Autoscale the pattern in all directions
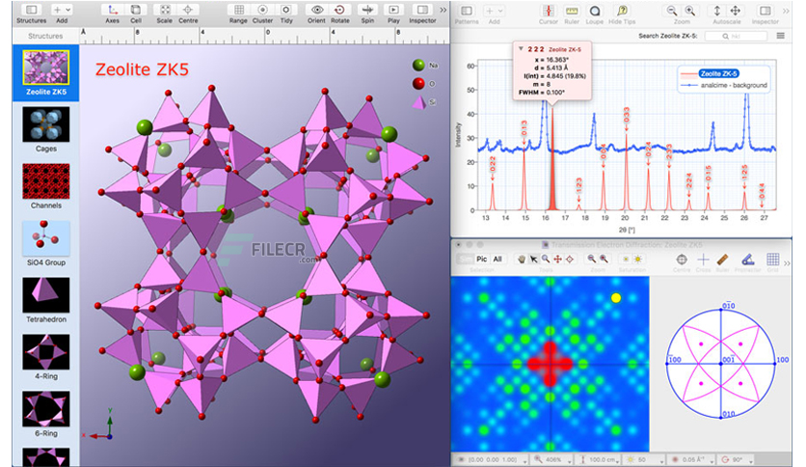Viewport: 806px width, 467px height. 736,11
